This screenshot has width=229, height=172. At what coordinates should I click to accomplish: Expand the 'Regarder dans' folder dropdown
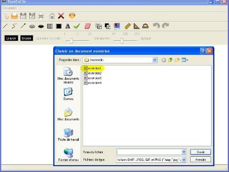click(x=155, y=60)
